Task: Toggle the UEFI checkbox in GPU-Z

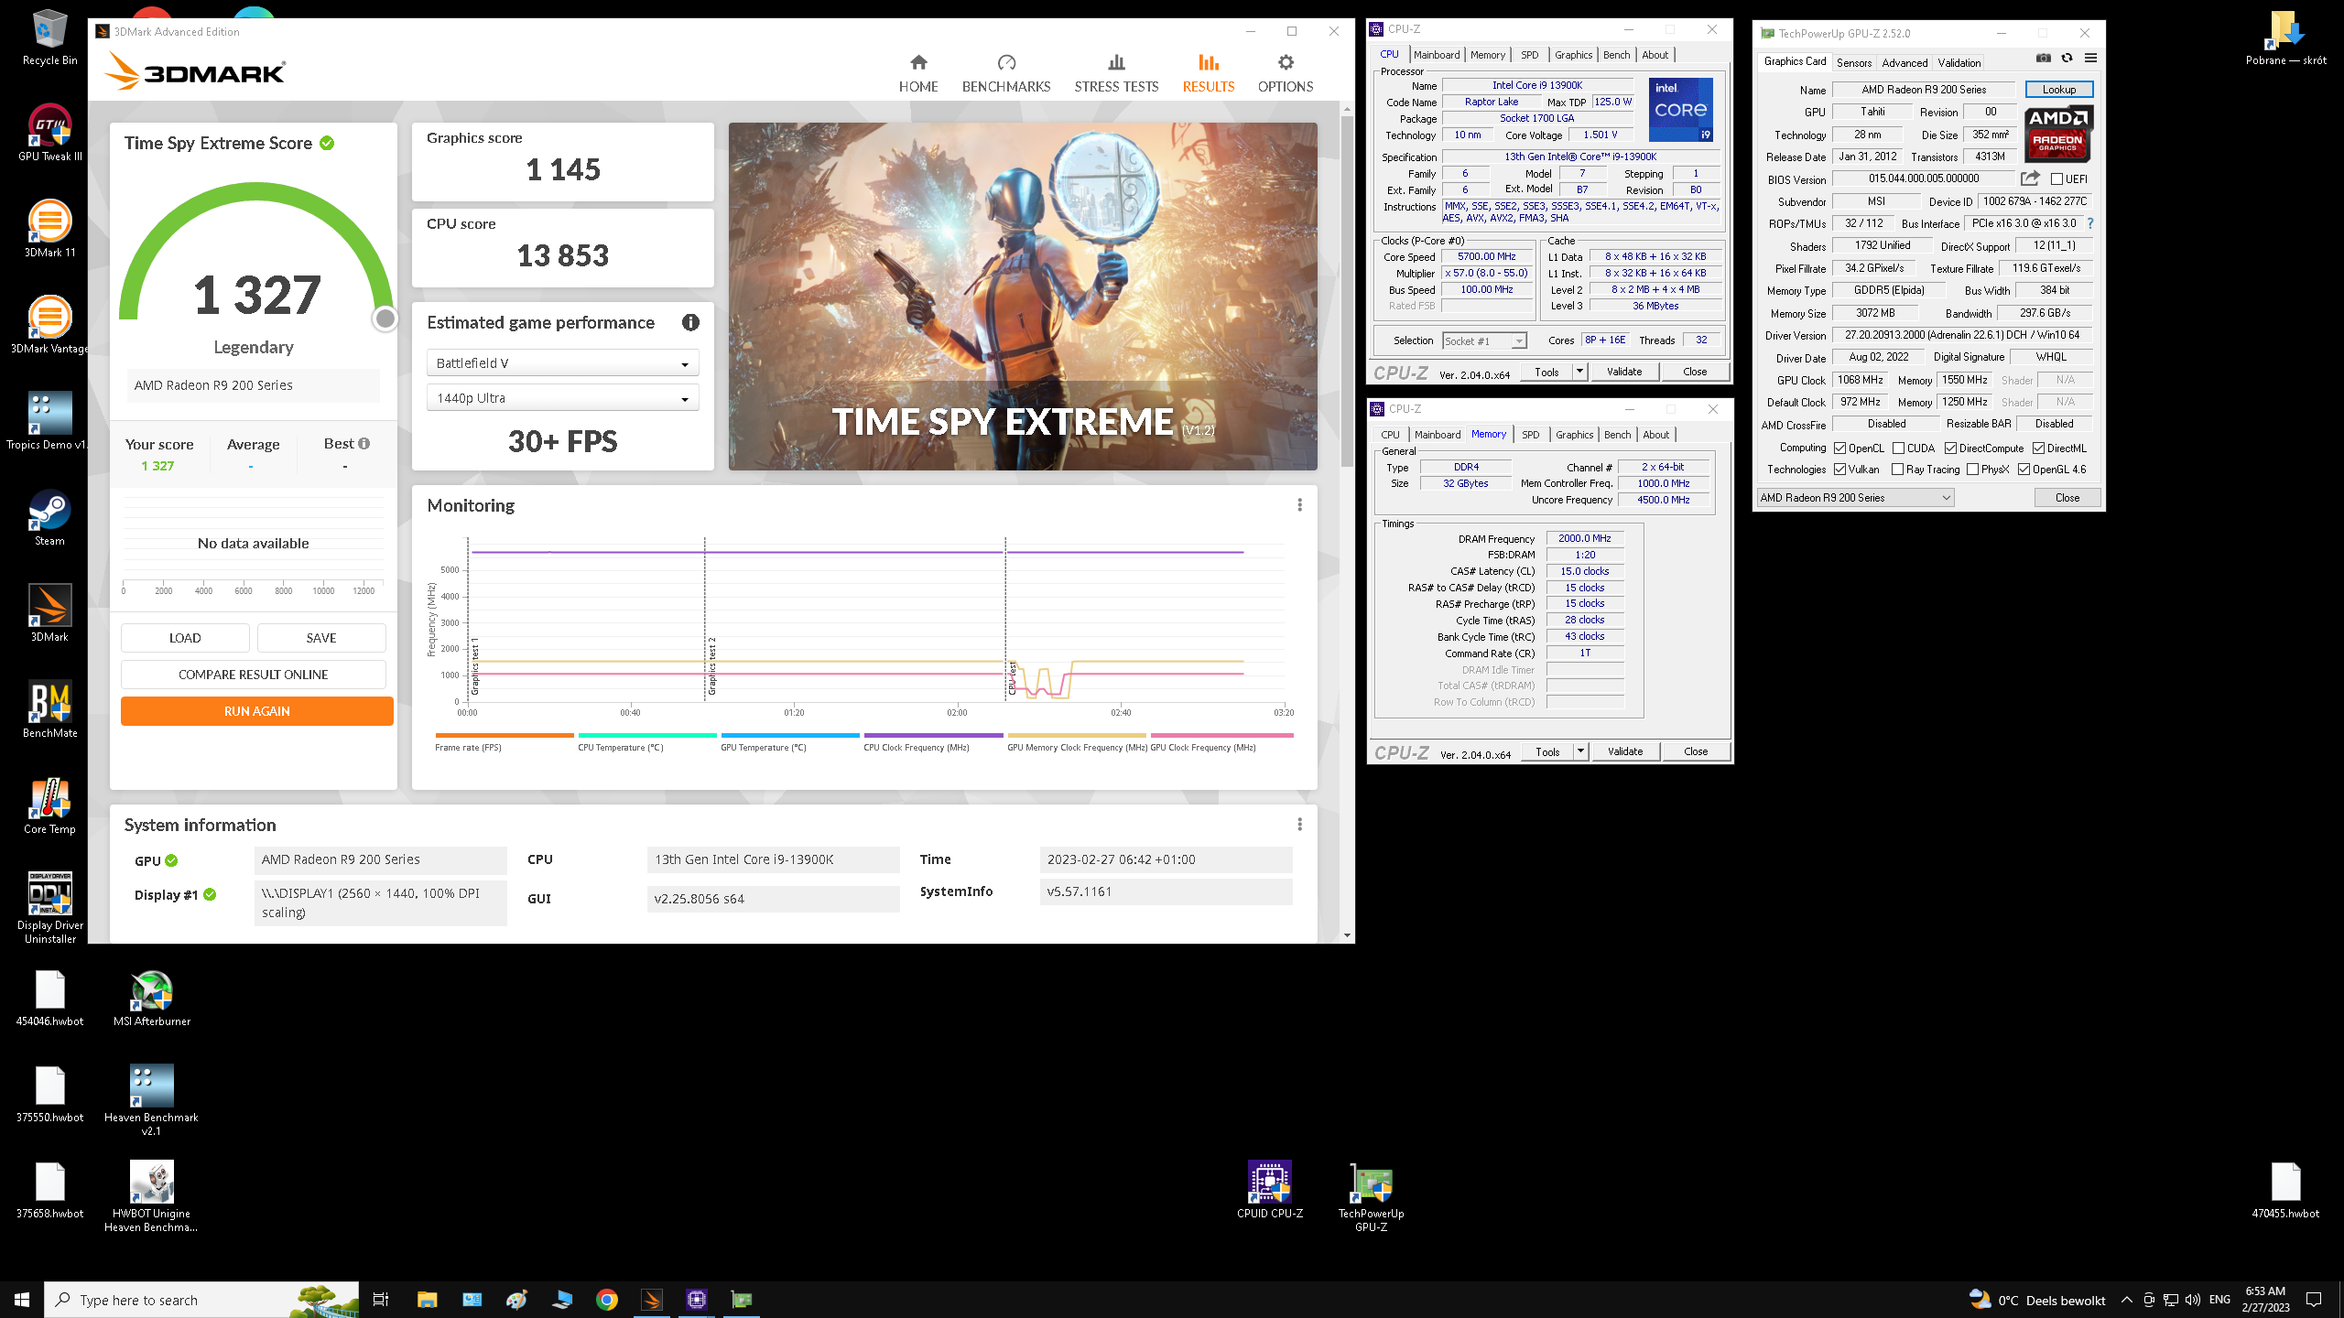Action: (x=2056, y=179)
